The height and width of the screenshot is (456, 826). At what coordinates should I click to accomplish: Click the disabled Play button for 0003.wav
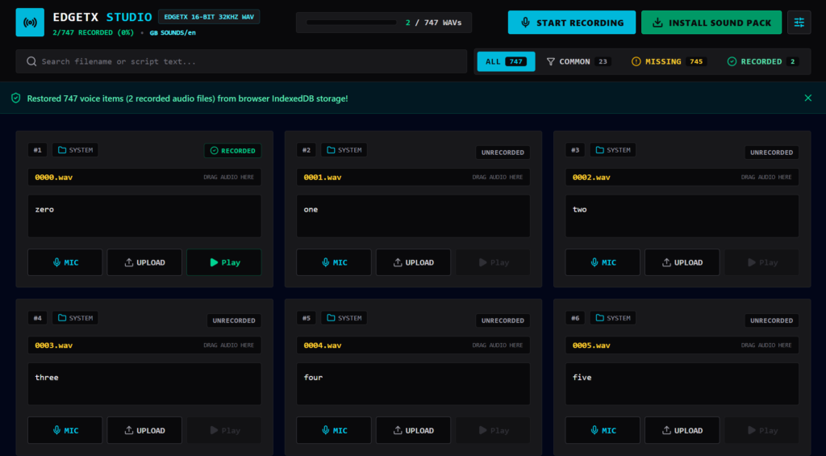[224, 430]
